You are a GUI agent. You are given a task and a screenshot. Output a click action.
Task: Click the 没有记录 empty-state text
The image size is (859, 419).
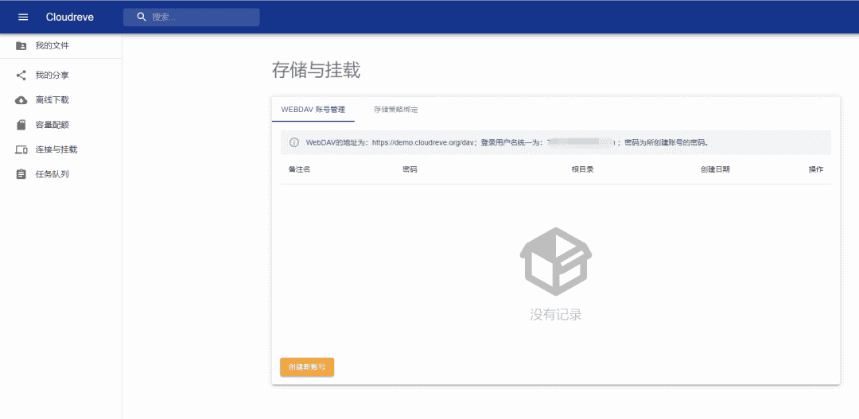click(555, 315)
